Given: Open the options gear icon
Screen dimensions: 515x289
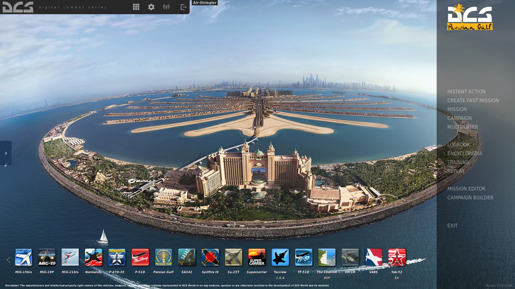Looking at the screenshot, I should pyautogui.click(x=151, y=7).
